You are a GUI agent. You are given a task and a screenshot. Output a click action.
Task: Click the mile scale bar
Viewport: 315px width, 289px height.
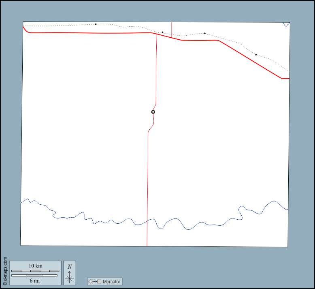pyautogui.click(x=35, y=276)
